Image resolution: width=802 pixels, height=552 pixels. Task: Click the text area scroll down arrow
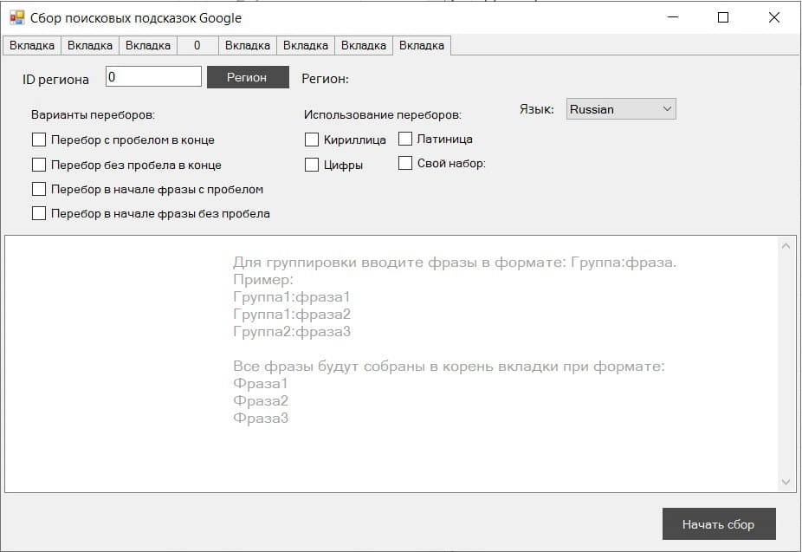point(786,482)
